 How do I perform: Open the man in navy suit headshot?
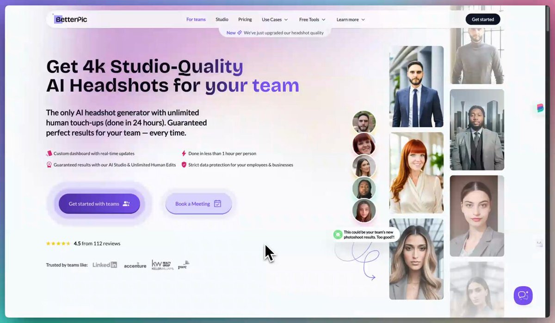[x=416, y=86]
